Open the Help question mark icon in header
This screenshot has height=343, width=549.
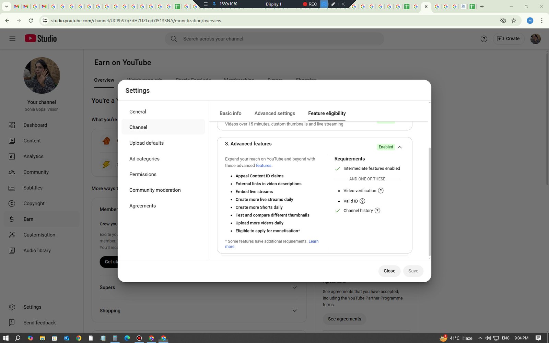pos(484,39)
